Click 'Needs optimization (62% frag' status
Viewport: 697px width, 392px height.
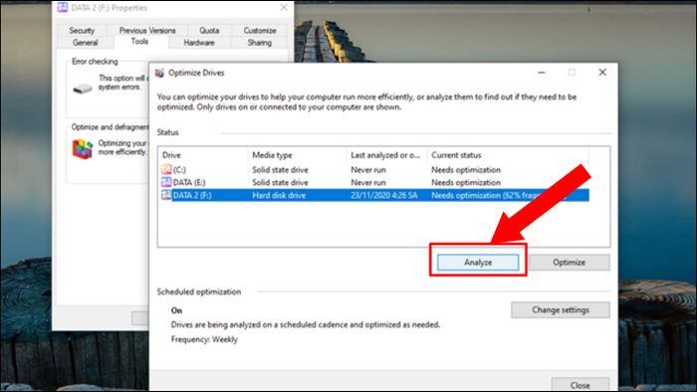[x=486, y=195]
